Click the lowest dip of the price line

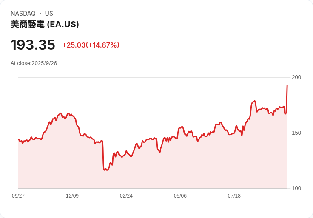(105, 170)
